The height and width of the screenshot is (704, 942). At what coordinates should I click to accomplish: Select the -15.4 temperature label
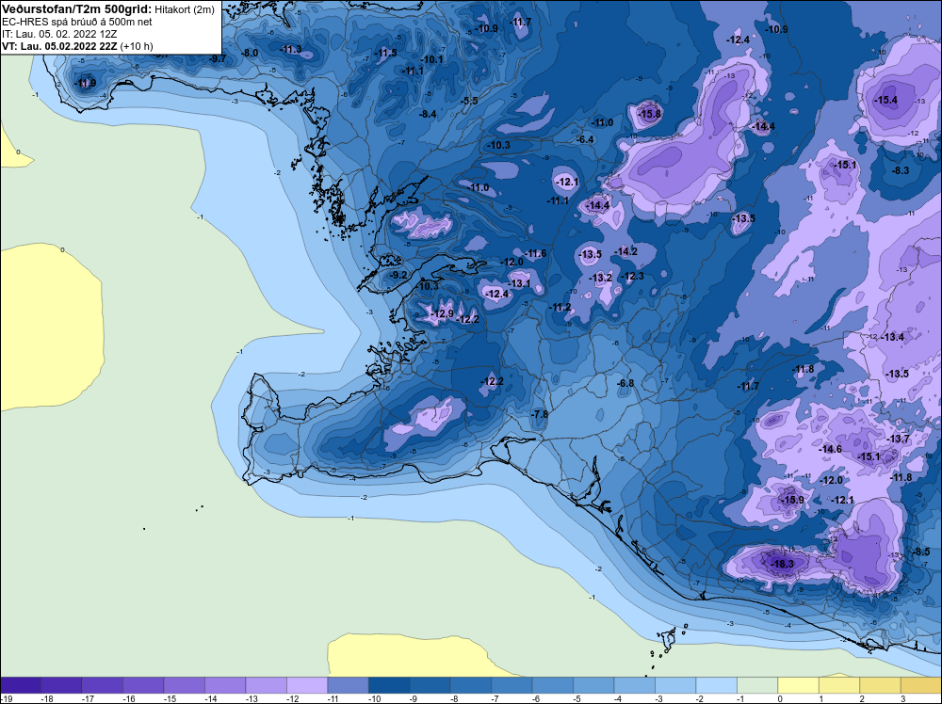click(885, 100)
